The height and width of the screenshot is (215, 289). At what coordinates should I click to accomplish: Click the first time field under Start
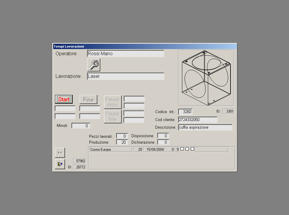[x=65, y=108]
